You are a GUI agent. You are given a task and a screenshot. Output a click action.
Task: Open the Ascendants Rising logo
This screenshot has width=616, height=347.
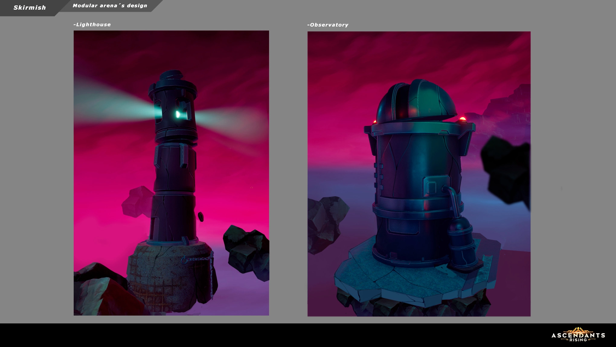pyautogui.click(x=578, y=335)
